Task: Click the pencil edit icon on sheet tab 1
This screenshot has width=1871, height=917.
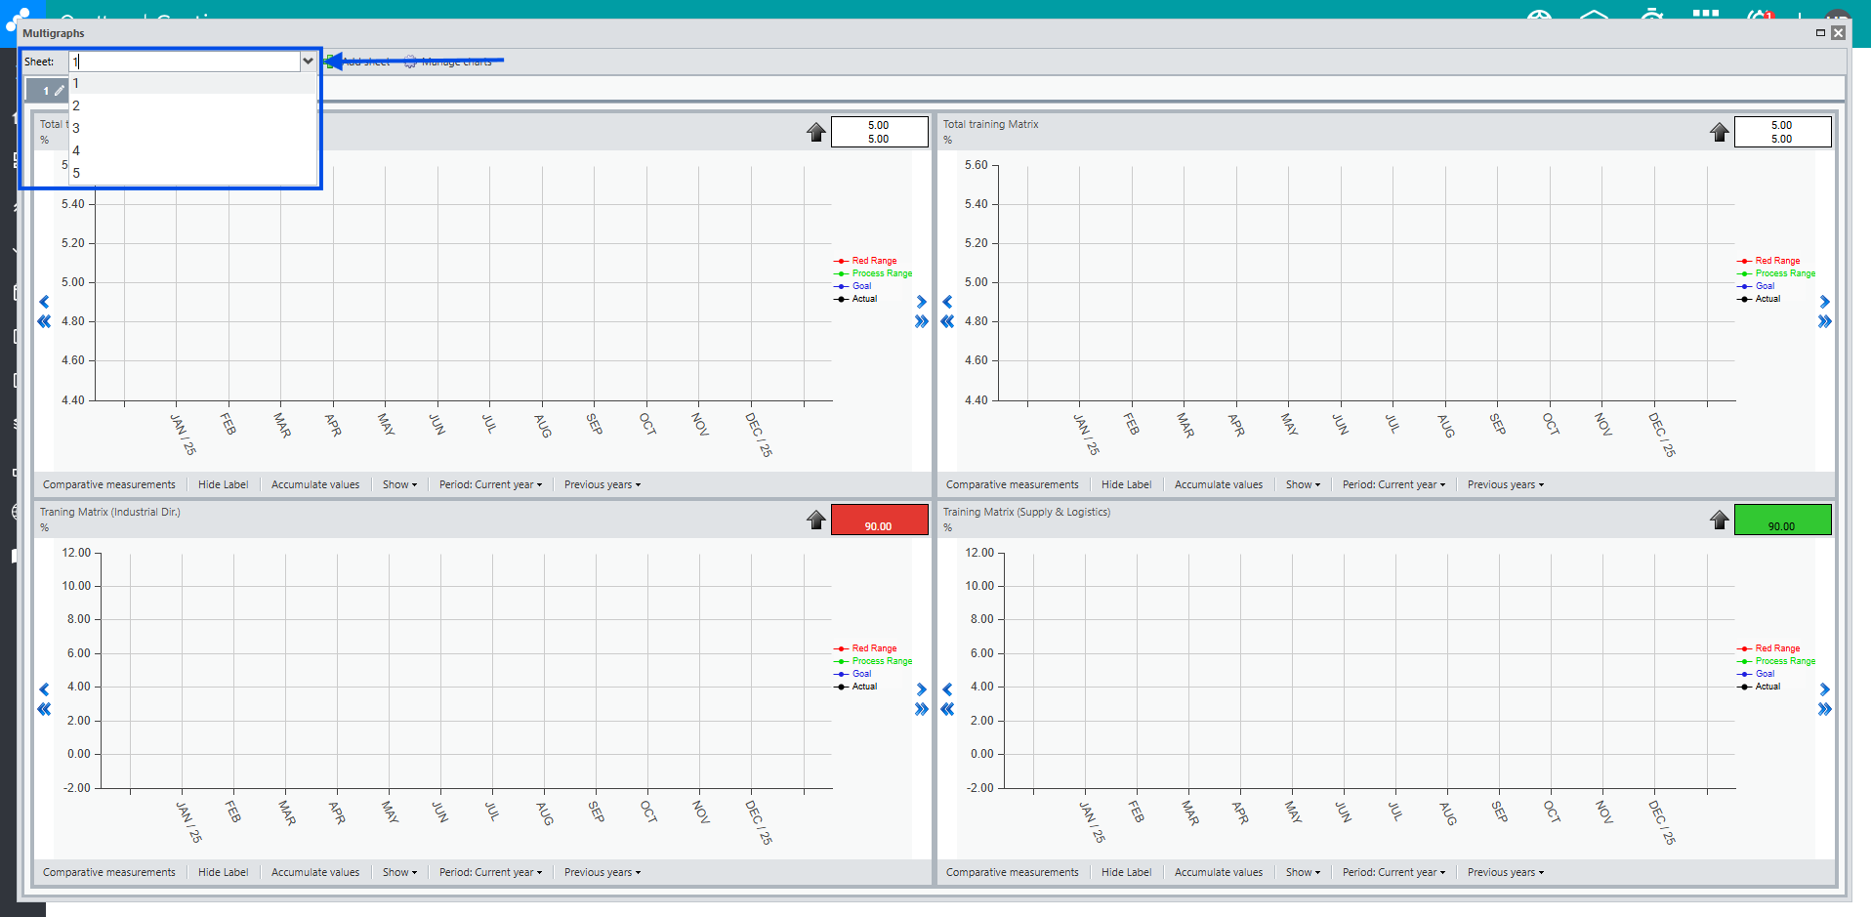Action: [60, 91]
